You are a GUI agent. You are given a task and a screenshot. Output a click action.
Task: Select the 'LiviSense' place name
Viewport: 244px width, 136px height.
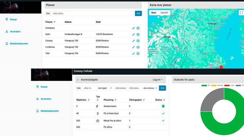pyautogui.click(x=50, y=47)
